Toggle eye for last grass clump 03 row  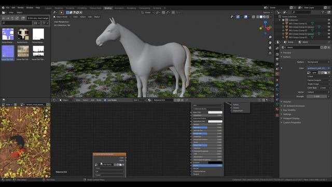[x=329, y=37]
